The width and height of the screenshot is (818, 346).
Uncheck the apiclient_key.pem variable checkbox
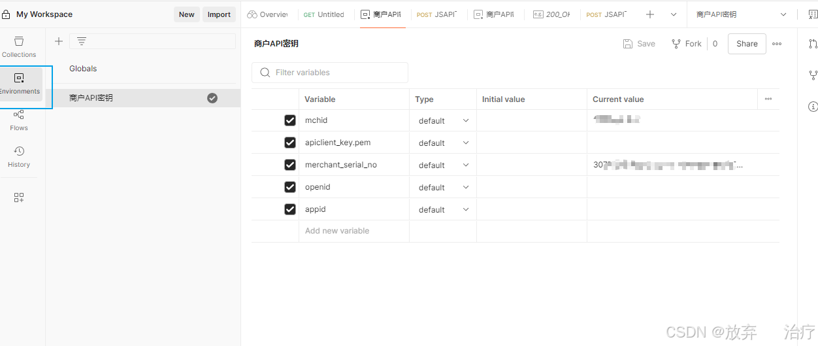290,143
